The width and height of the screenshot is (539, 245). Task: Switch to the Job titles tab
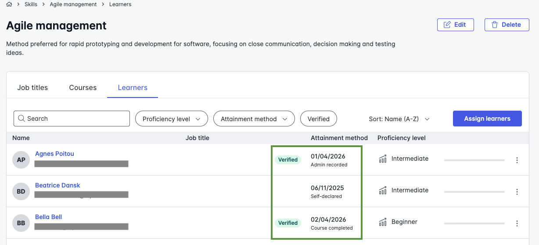pyautogui.click(x=32, y=87)
